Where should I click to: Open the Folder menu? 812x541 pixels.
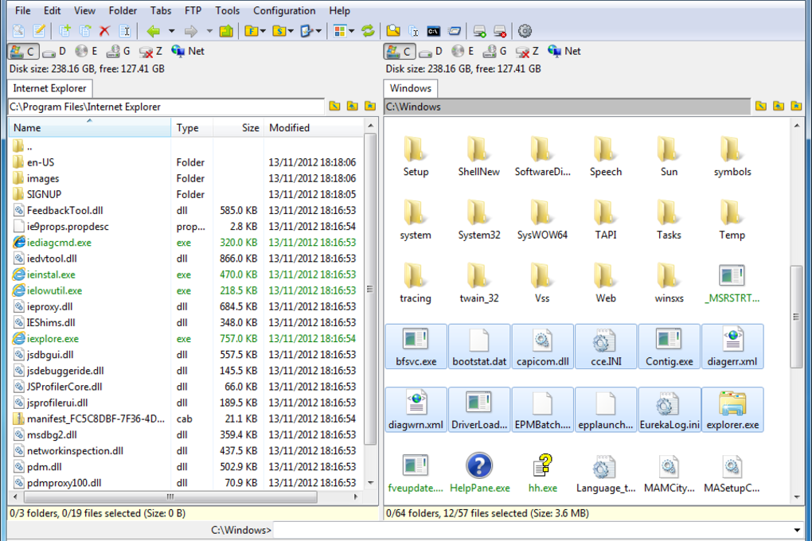(123, 10)
